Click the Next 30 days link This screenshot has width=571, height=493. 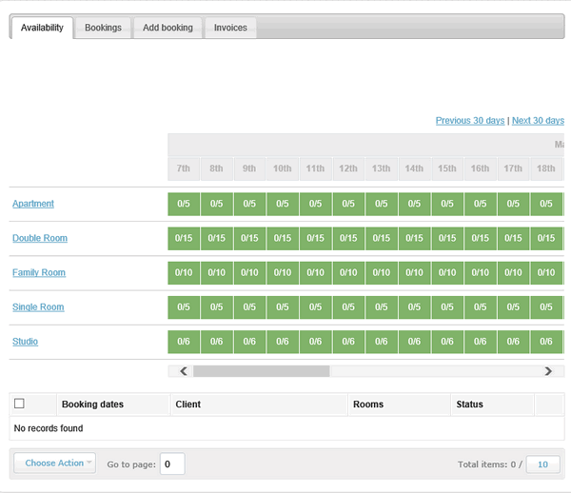pyautogui.click(x=538, y=121)
